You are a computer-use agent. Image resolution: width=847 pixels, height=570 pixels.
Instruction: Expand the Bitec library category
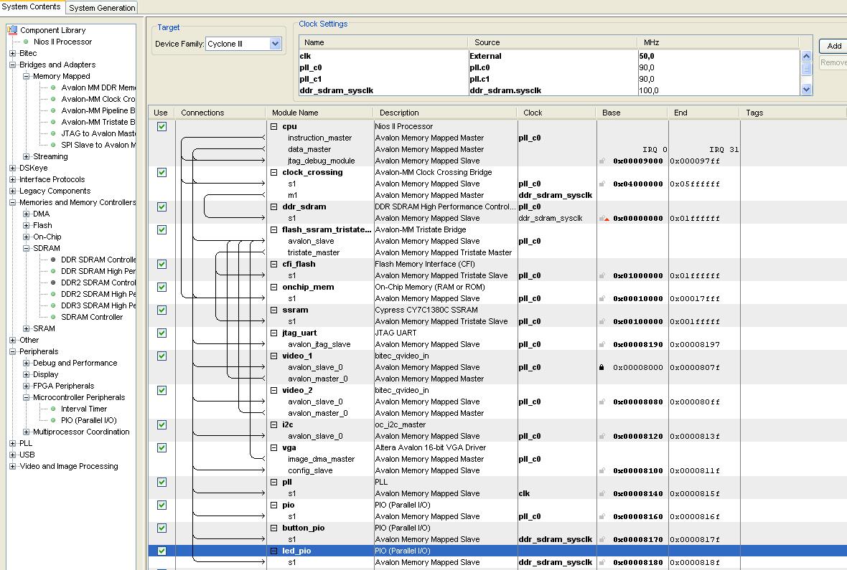coord(12,53)
